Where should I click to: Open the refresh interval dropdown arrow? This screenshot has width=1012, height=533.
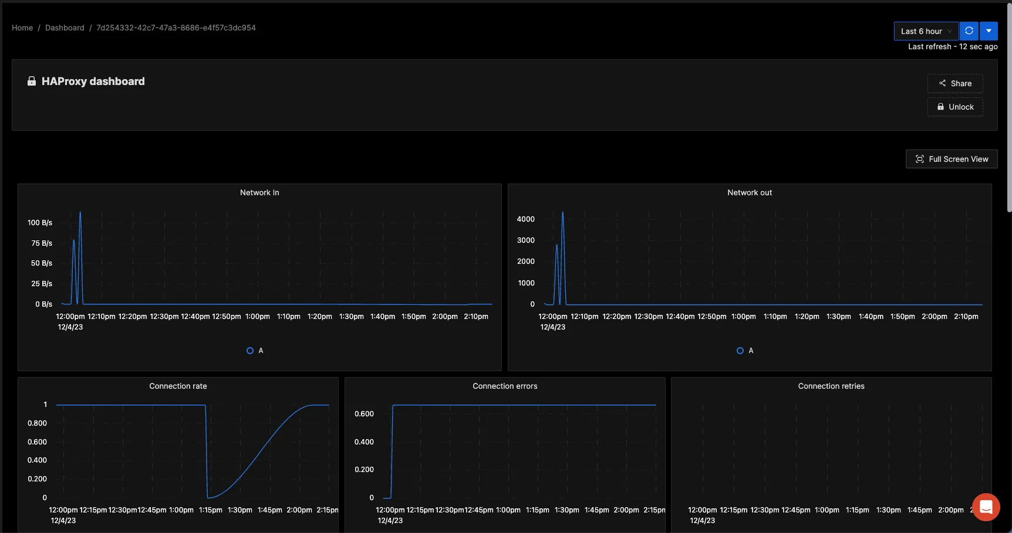[989, 31]
